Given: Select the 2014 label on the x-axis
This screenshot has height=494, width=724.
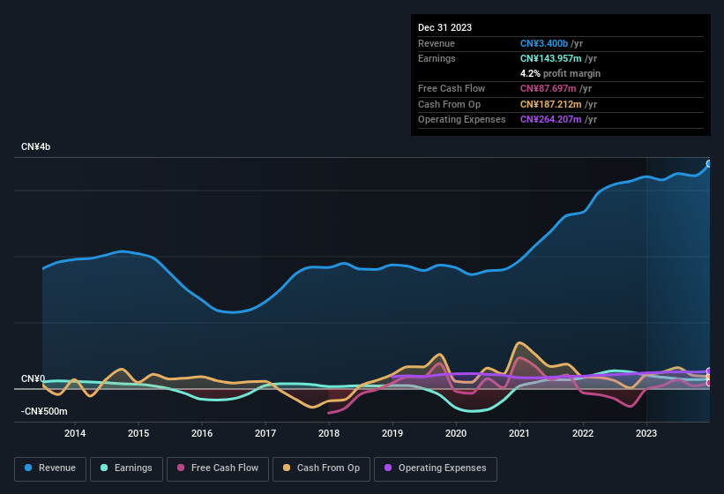Looking at the screenshot, I should [75, 433].
